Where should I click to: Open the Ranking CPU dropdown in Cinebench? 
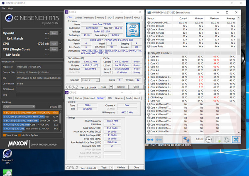pos(19,107)
